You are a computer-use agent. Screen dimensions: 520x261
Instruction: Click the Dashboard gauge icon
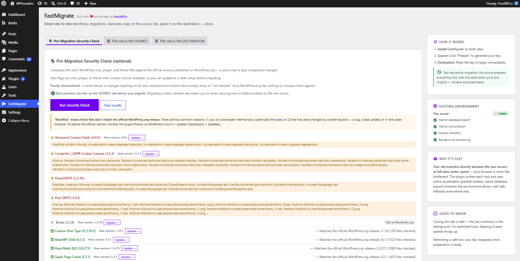pos(4,14)
